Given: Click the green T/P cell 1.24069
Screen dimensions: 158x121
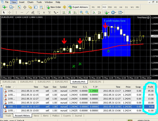Looking at the screenshot, I should pyautogui.click(x=94, y=91).
